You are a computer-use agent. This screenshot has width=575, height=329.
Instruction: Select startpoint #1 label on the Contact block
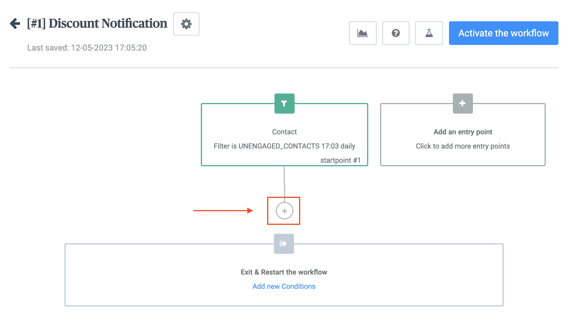tap(340, 161)
